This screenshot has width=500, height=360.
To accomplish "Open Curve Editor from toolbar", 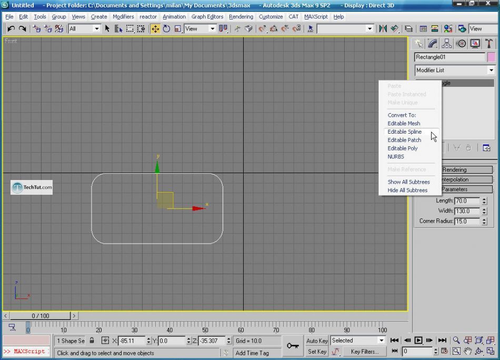I will 423,29.
